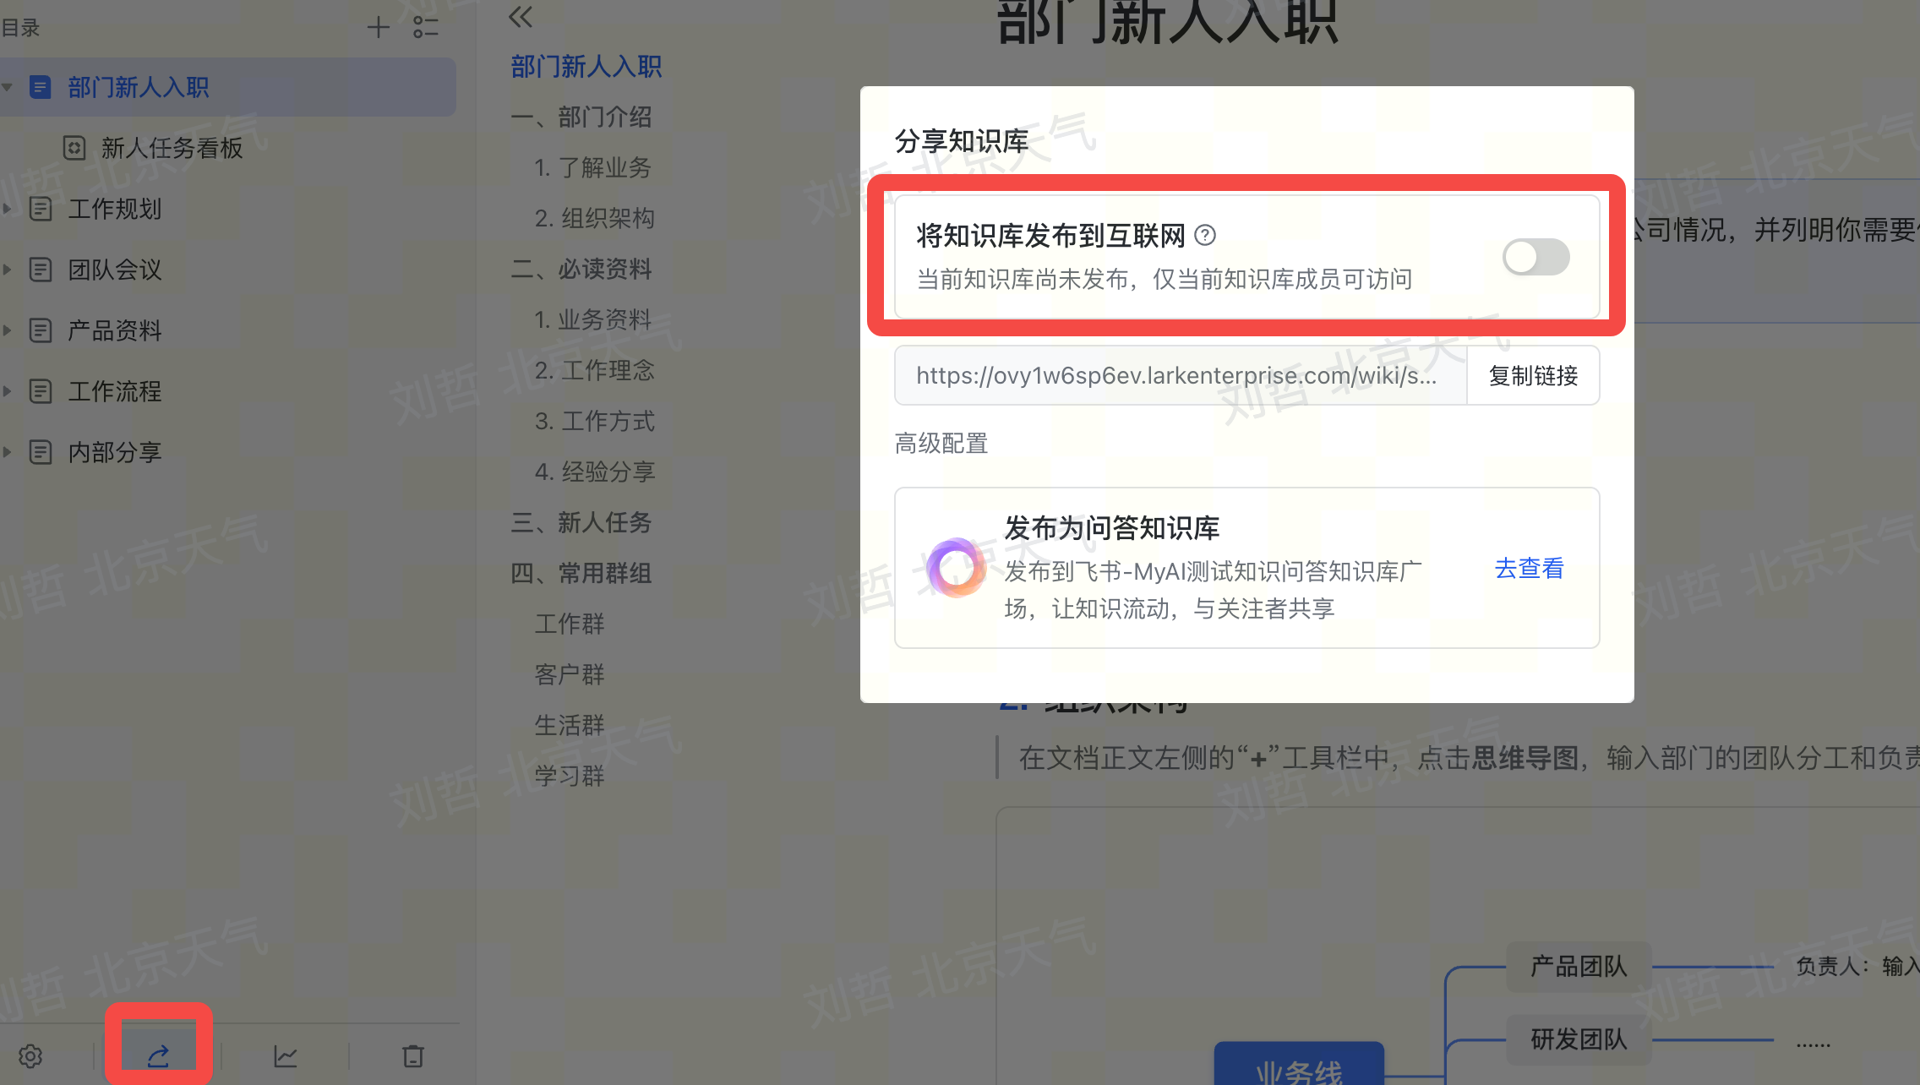Click the plus icon to add page
The width and height of the screenshot is (1920, 1085).
[378, 27]
